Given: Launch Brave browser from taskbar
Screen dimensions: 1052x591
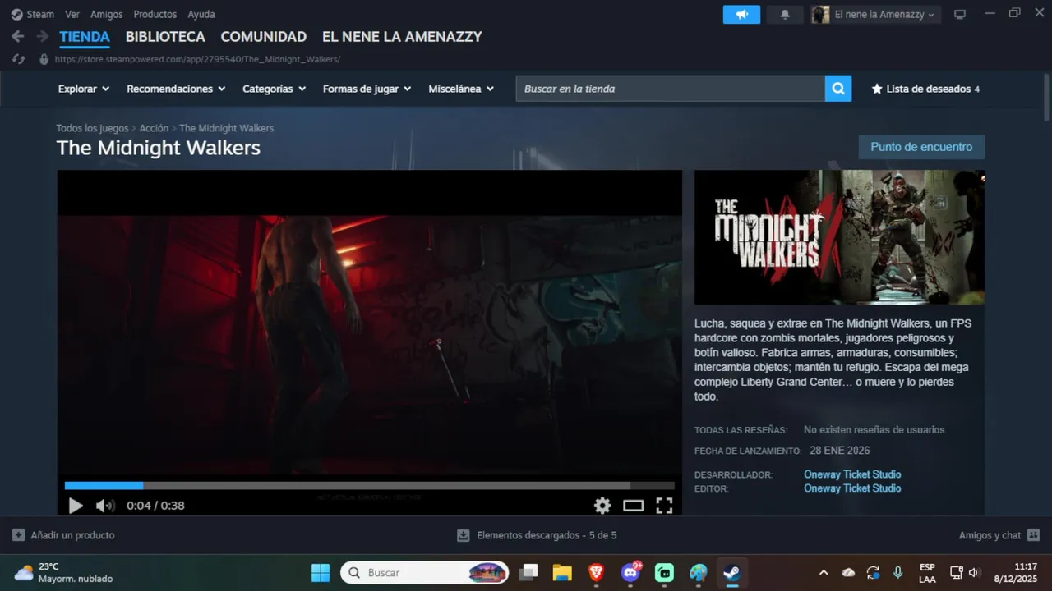Looking at the screenshot, I should click(597, 572).
